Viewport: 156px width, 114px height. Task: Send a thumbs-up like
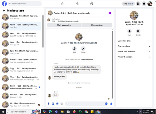tap(111, 104)
